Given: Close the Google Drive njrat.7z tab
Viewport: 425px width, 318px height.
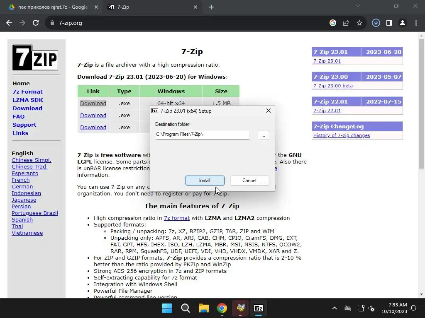Looking at the screenshot, I should 96,7.
